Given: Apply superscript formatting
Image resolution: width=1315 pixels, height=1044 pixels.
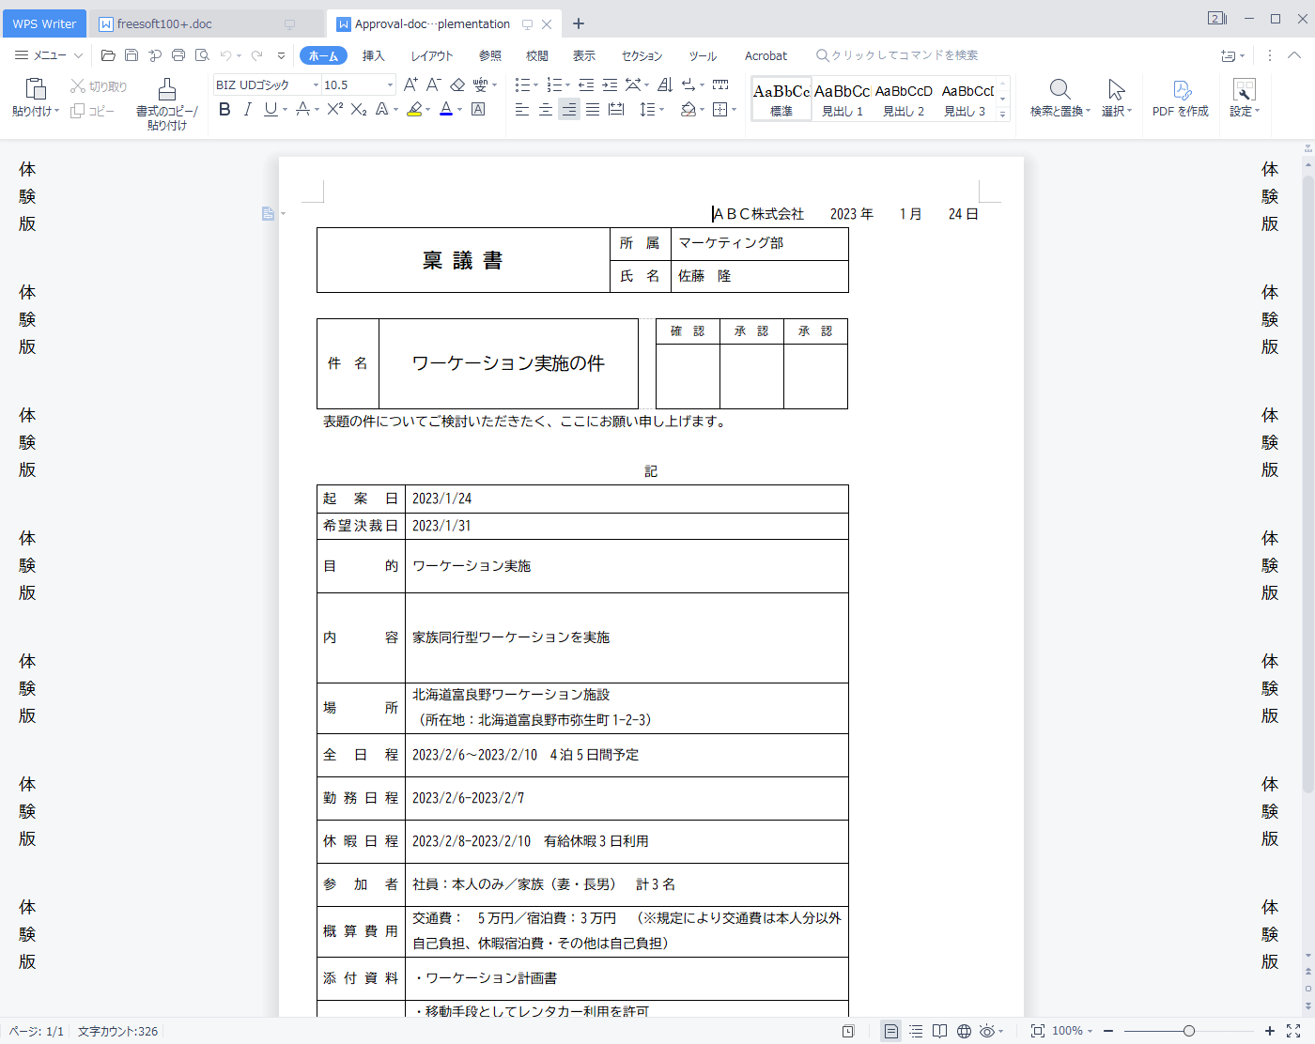Looking at the screenshot, I should point(335,110).
